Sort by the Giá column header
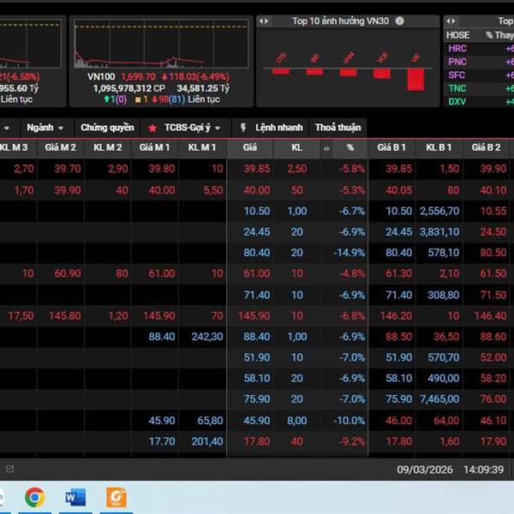The image size is (514, 514). (250, 147)
